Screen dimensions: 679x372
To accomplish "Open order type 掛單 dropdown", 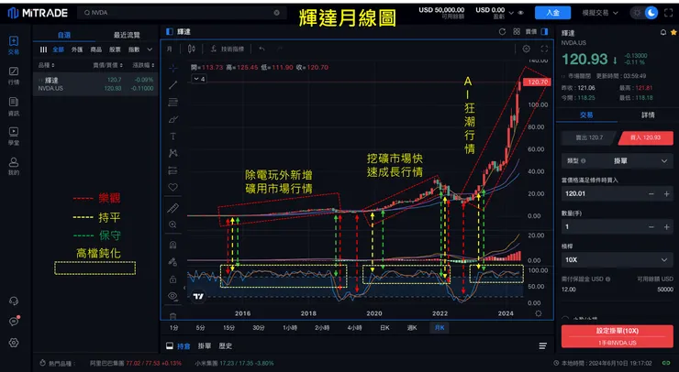I will (x=618, y=161).
